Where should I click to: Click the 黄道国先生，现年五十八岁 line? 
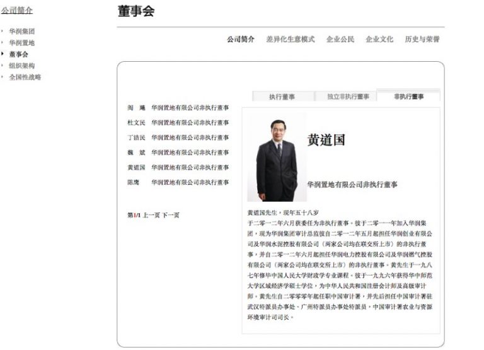(283, 213)
